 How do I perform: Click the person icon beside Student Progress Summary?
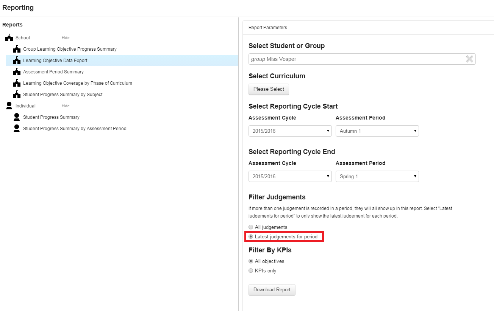17,117
